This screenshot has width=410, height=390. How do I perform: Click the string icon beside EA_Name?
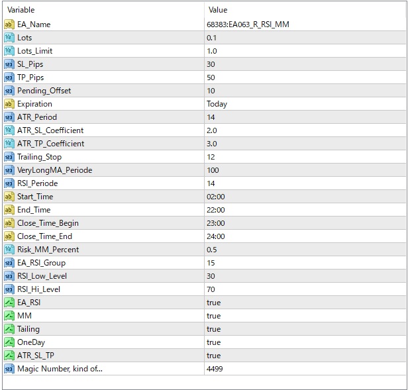[x=9, y=24]
